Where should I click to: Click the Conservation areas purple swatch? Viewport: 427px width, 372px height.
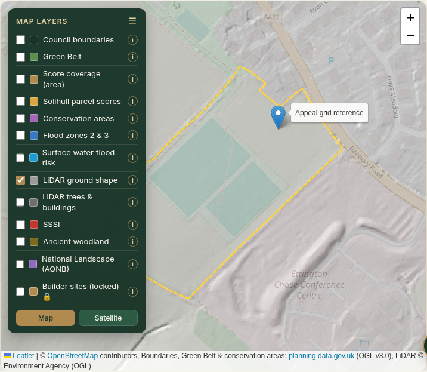point(34,119)
